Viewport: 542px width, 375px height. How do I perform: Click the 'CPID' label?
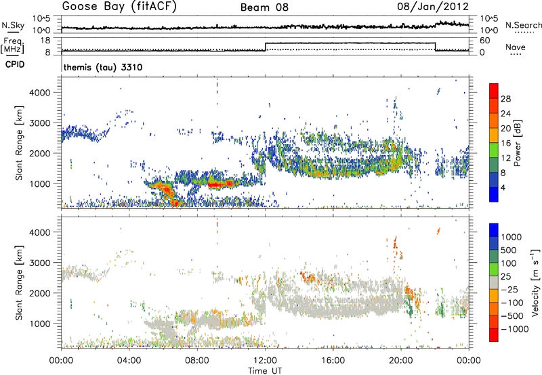tap(15, 64)
